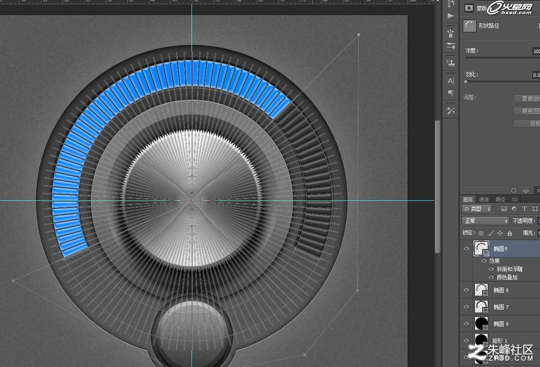Click the top-right path anchor point handle
This screenshot has height=367, width=540.
coord(359,35)
